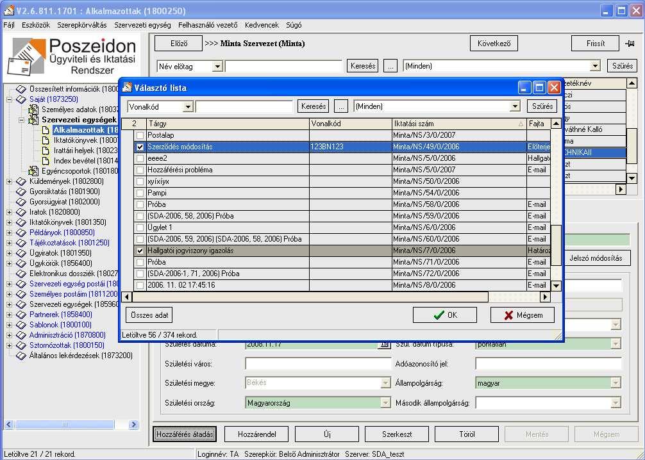Click Keresés in the Választó lista dialog

pos(314,106)
